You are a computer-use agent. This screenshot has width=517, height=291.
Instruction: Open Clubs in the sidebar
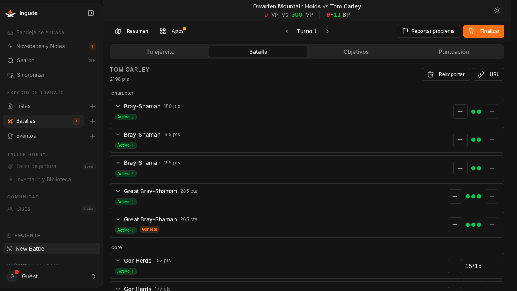click(51, 209)
